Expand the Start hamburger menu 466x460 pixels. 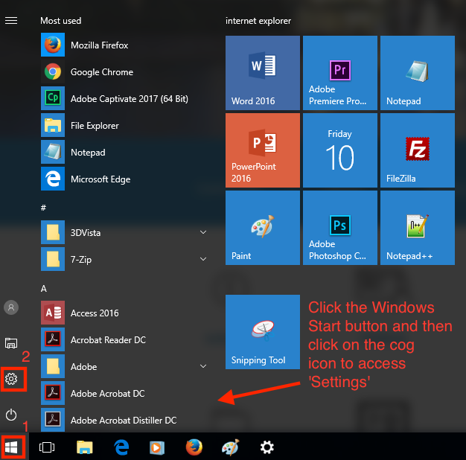point(11,21)
